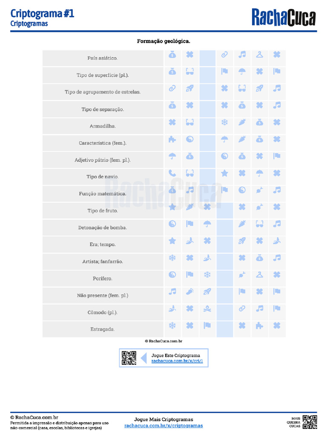Click the umbrella icon in Detonação de bomba row
Image resolution: width=327 pixels, height=437 pixels.
click(x=207, y=224)
